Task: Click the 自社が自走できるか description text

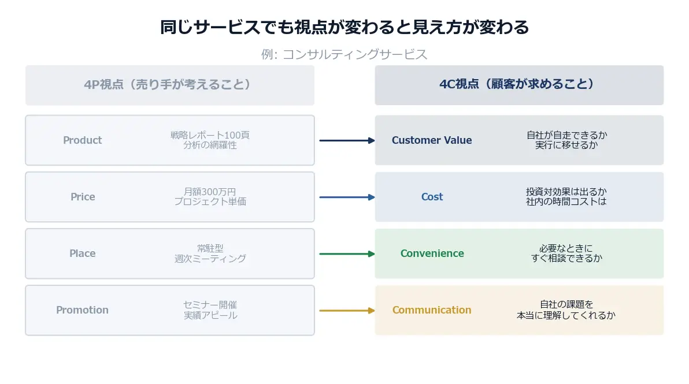Action: pos(566,135)
